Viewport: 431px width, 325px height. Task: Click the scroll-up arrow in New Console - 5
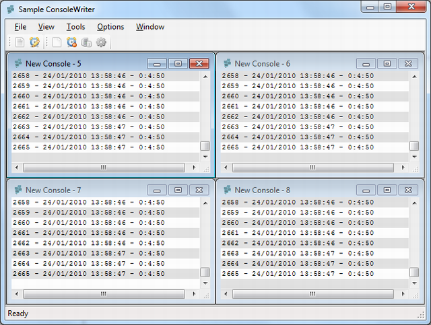(x=205, y=77)
